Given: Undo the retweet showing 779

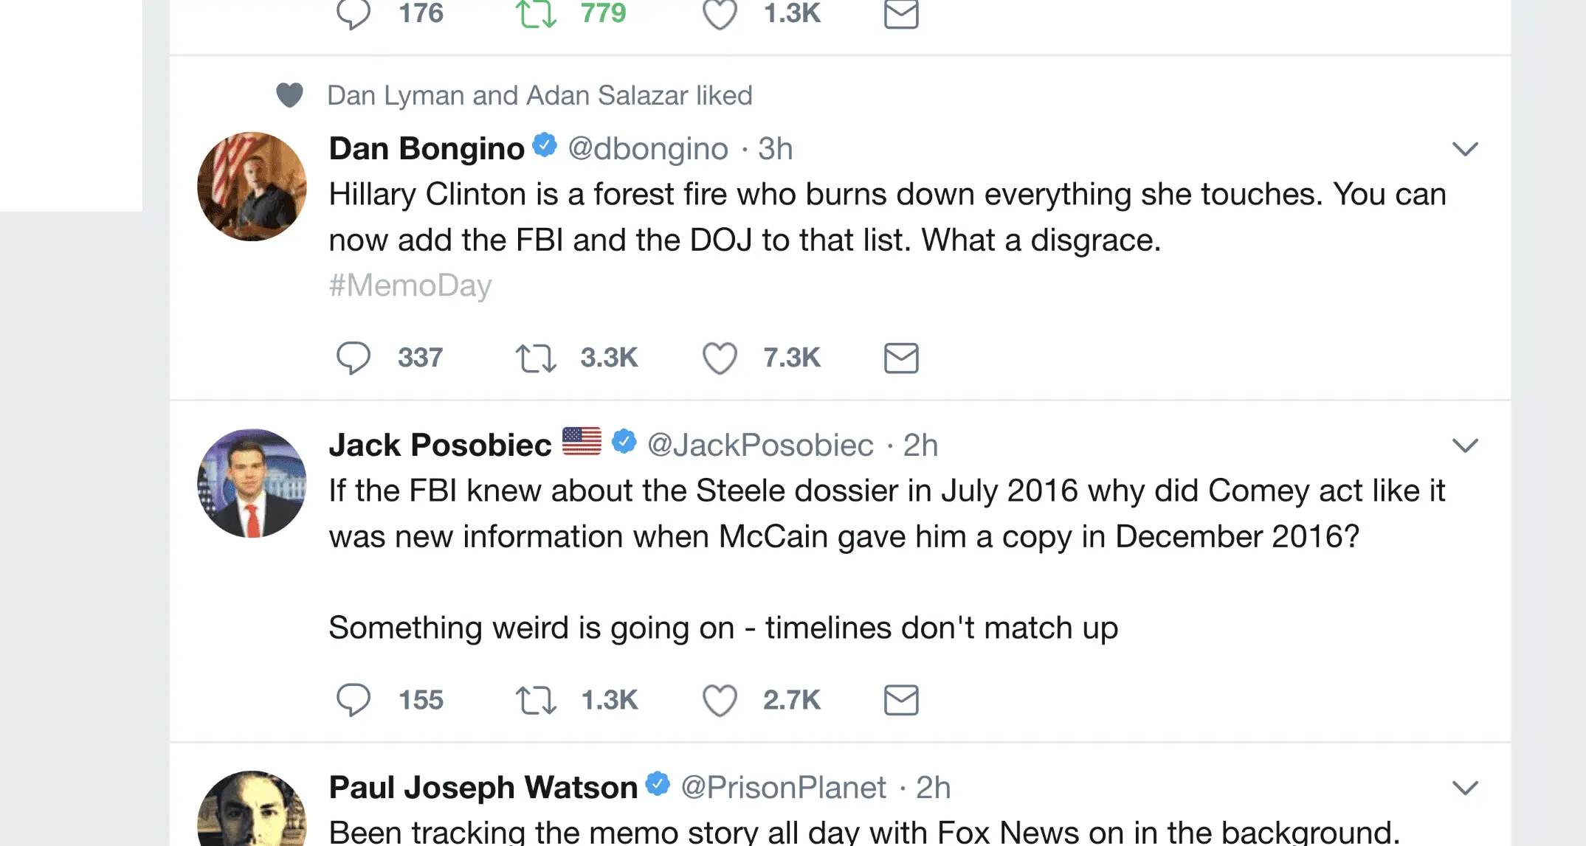Looking at the screenshot, I should pyautogui.click(x=535, y=14).
